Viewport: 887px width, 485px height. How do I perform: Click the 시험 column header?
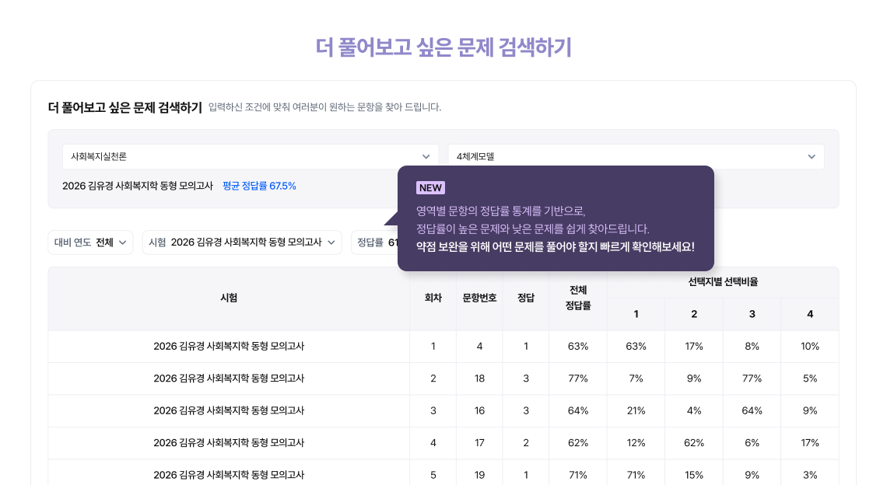point(229,298)
